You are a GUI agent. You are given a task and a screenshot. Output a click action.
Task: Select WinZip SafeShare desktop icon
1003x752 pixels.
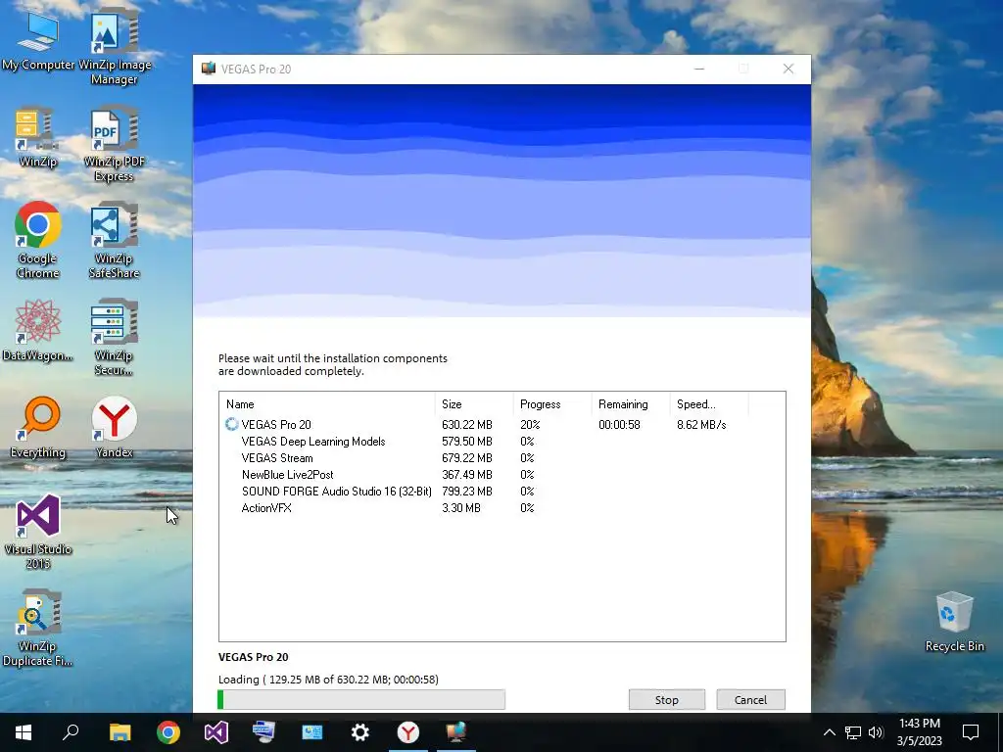click(x=114, y=241)
